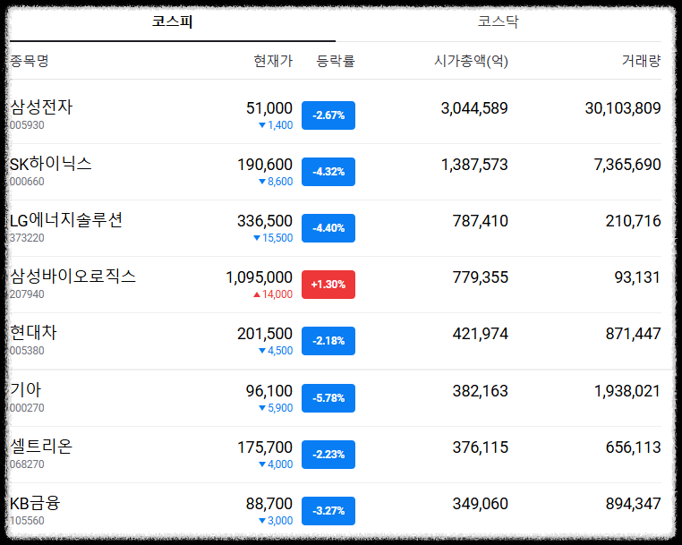Click the price change ▼3,000

[x=276, y=521]
